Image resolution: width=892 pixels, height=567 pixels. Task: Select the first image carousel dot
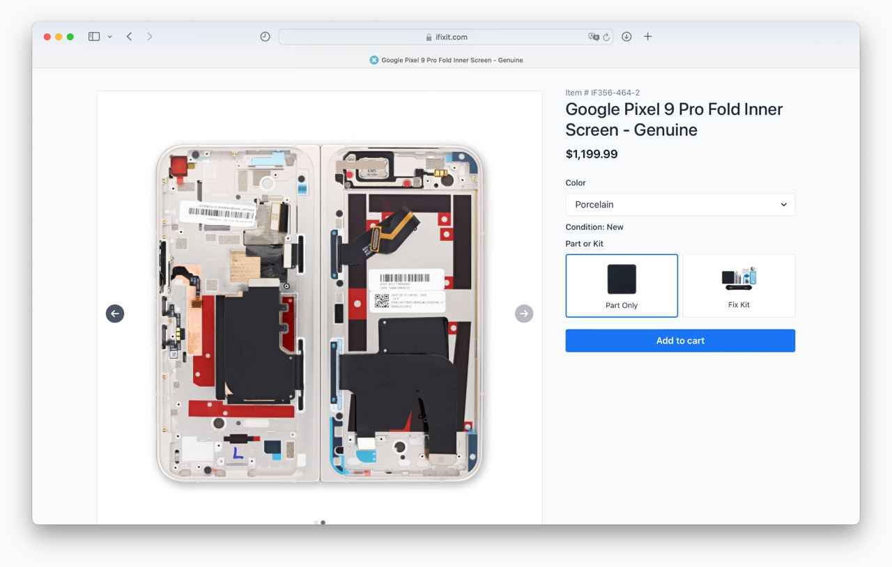[x=316, y=522]
